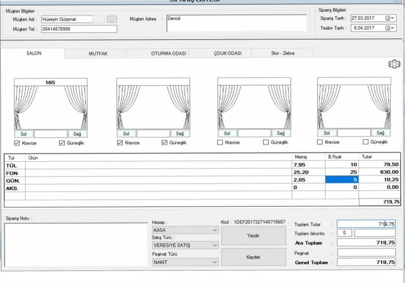This screenshot has width=405, height=303.
Task: Click Sol button under the first curtain
Action: [24, 134]
